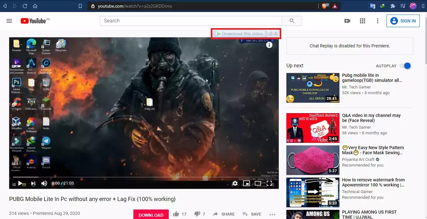Open Q&A video Face Reveal thumbnail

point(313,128)
